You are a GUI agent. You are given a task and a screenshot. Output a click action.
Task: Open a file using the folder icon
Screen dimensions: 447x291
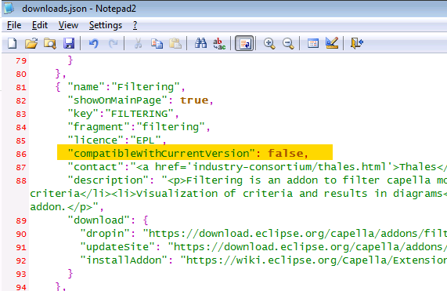31,43
